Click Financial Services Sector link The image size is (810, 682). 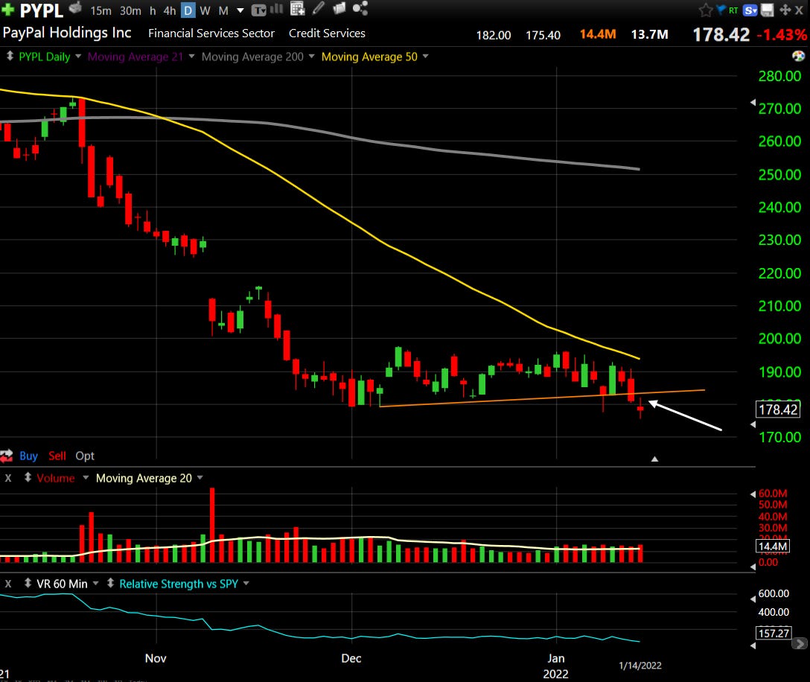click(x=211, y=33)
